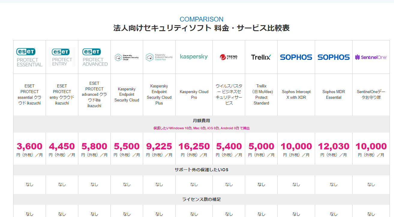The image size is (394, 217).
Task: Open ESET PROTECT essential クラウド ikazuchi product name
Action: (29, 95)
